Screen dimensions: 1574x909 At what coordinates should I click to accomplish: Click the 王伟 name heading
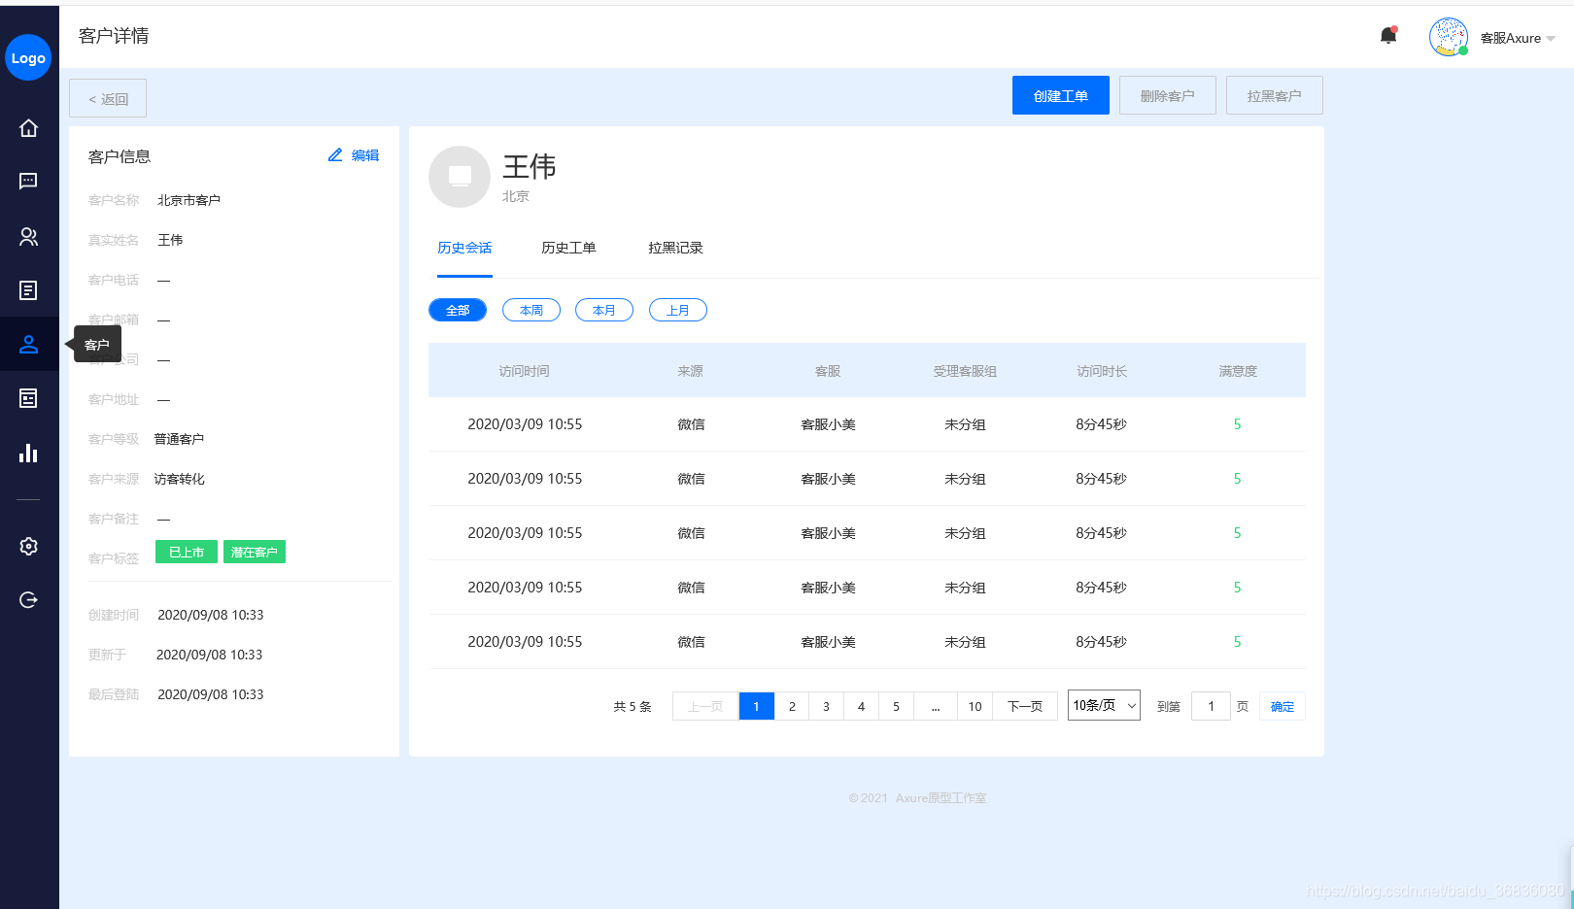pyautogui.click(x=530, y=166)
